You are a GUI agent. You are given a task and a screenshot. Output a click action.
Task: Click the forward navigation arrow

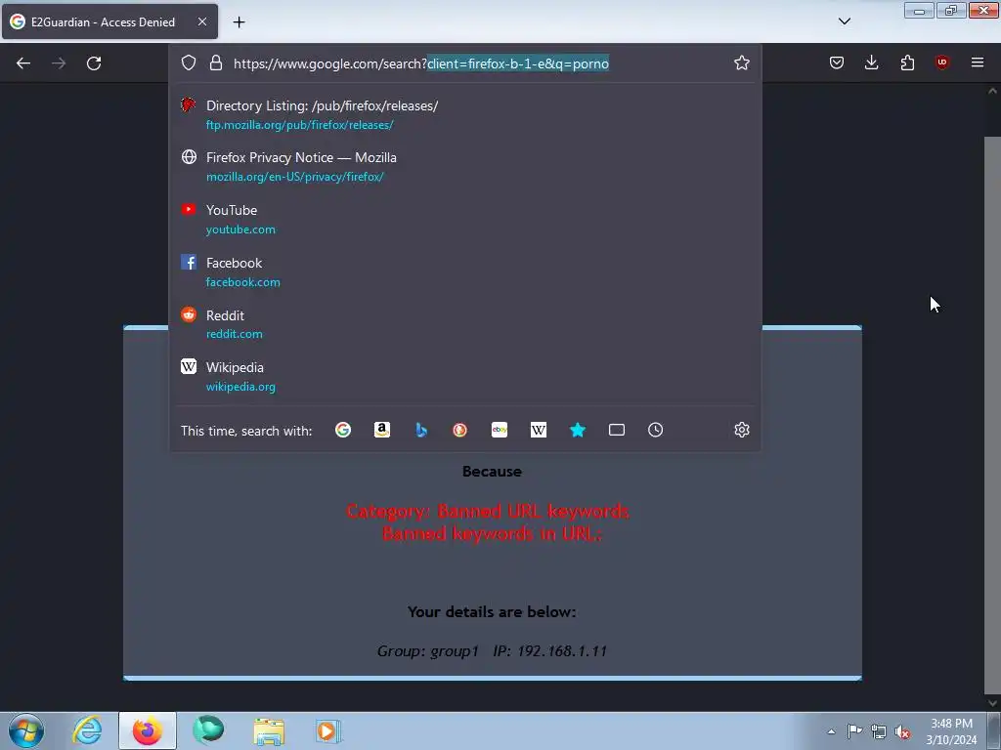click(x=59, y=63)
